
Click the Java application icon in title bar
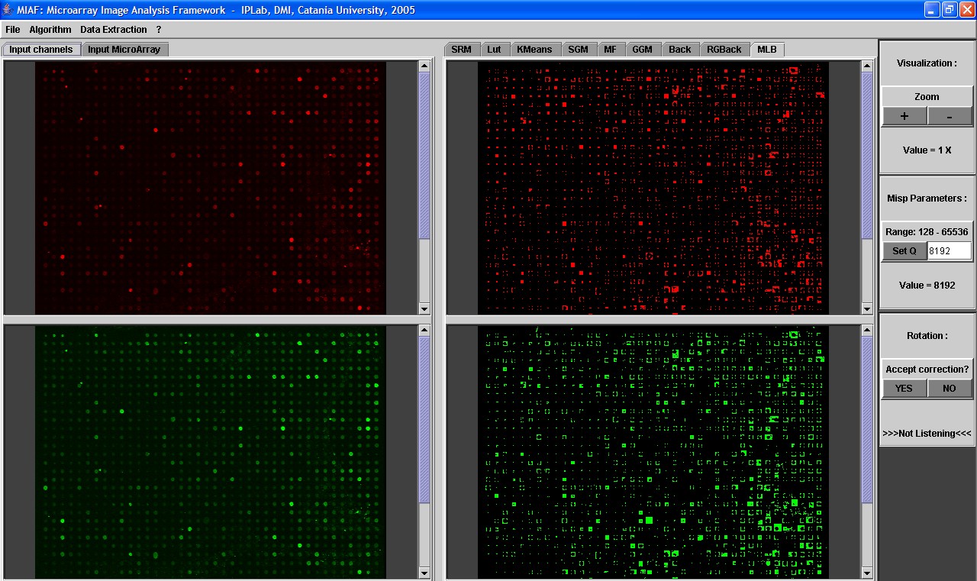pyautogui.click(x=8, y=10)
